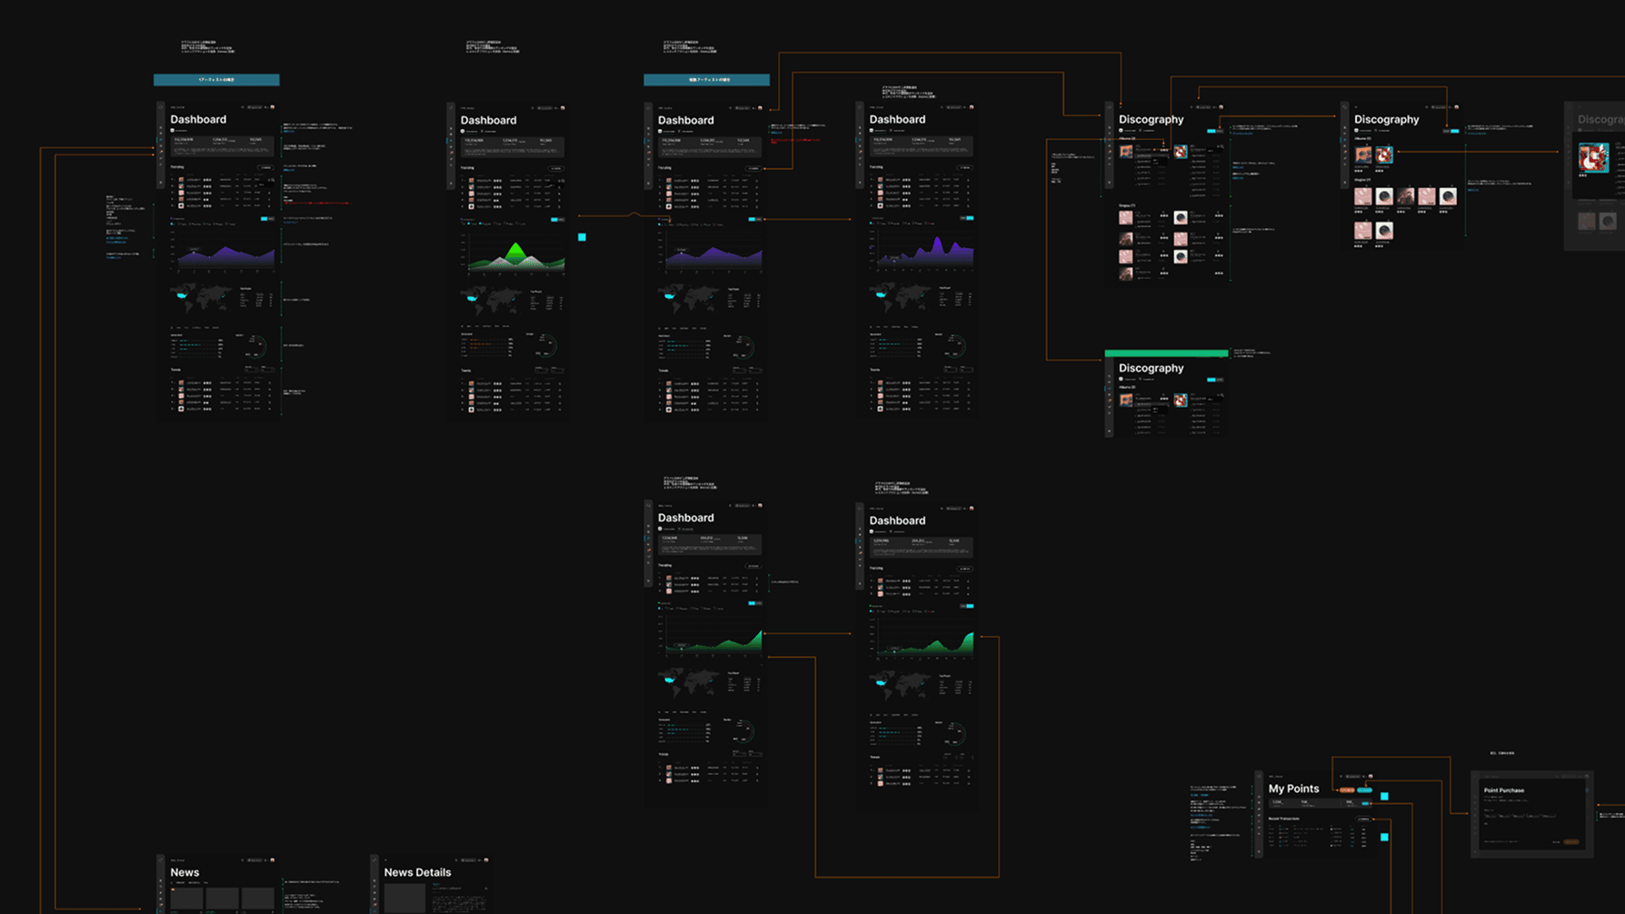Click the orange button in My Points header
The image size is (1625, 914).
pyautogui.click(x=1346, y=790)
